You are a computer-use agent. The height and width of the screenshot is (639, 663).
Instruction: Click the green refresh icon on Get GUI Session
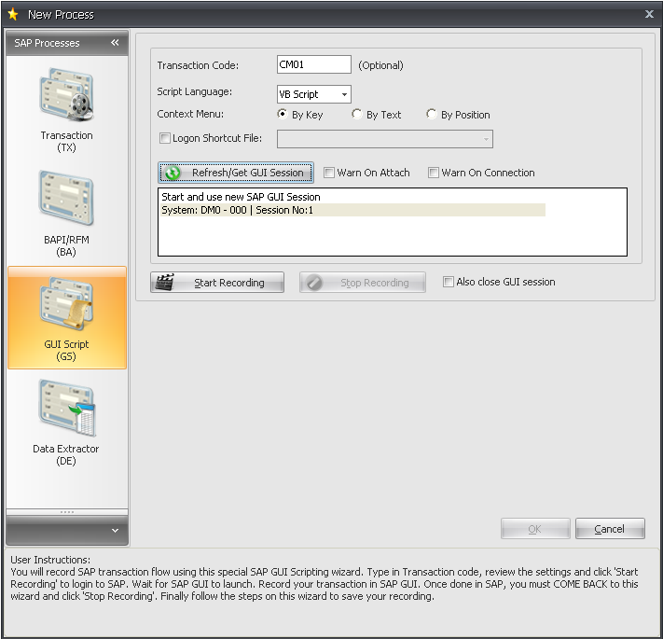[173, 173]
